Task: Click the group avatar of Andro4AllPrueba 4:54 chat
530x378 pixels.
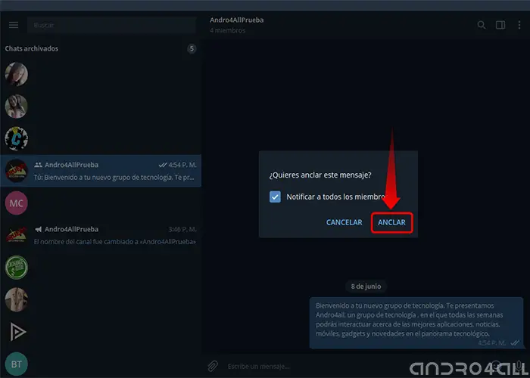Action: (x=16, y=171)
